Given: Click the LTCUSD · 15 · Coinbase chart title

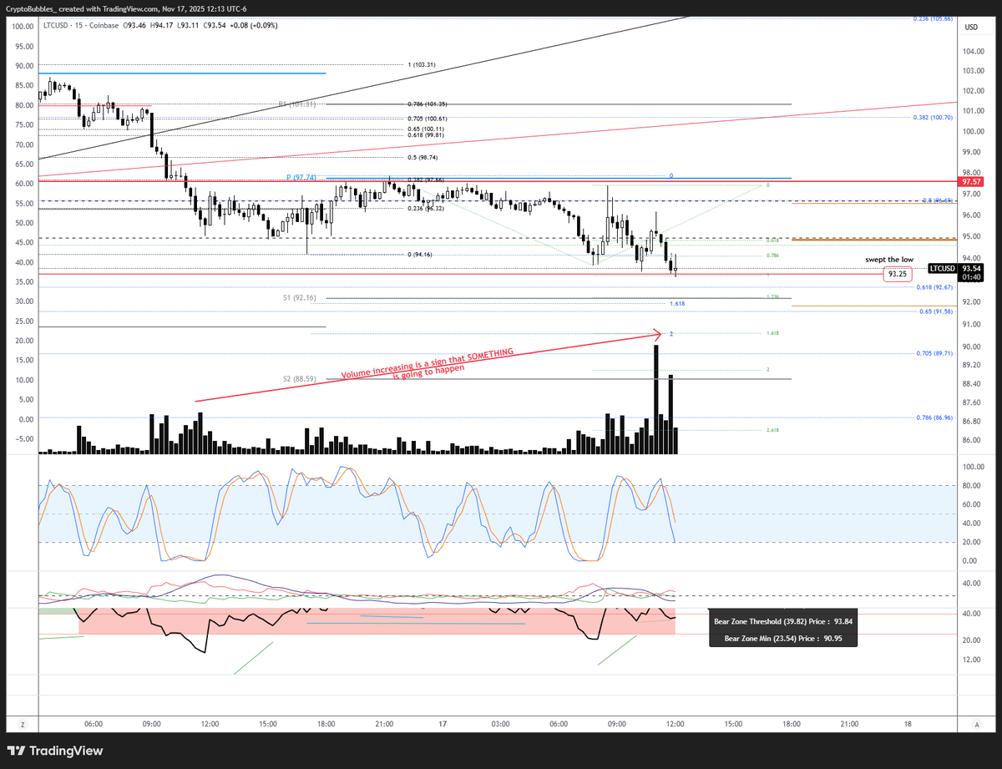Looking at the screenshot, I should [79, 26].
